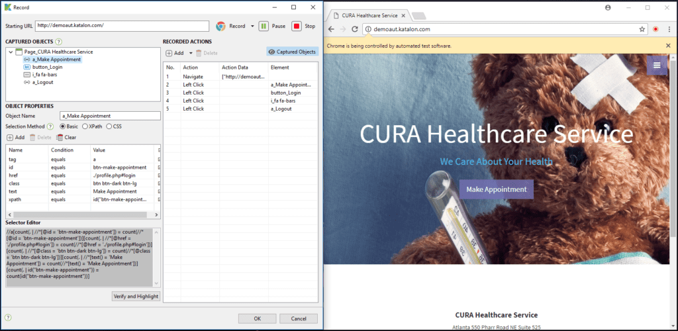The width and height of the screenshot is (678, 331).
Task: Click the Katalon recorder extension icon
Action: click(x=656, y=29)
